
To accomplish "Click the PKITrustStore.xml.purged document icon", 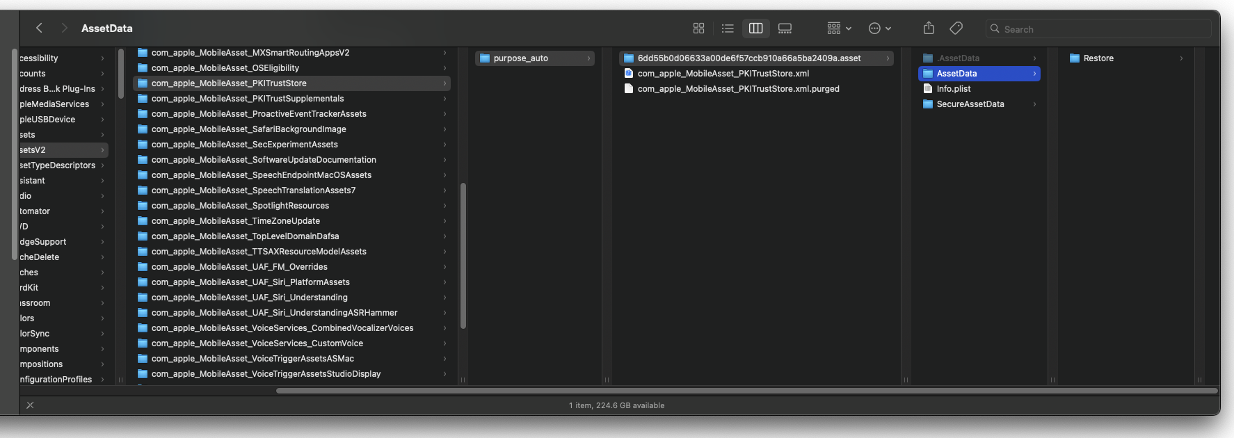I will tap(629, 88).
